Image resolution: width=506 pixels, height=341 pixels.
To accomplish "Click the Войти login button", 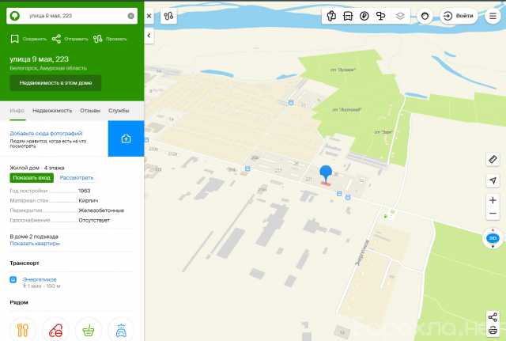I will 459,16.
